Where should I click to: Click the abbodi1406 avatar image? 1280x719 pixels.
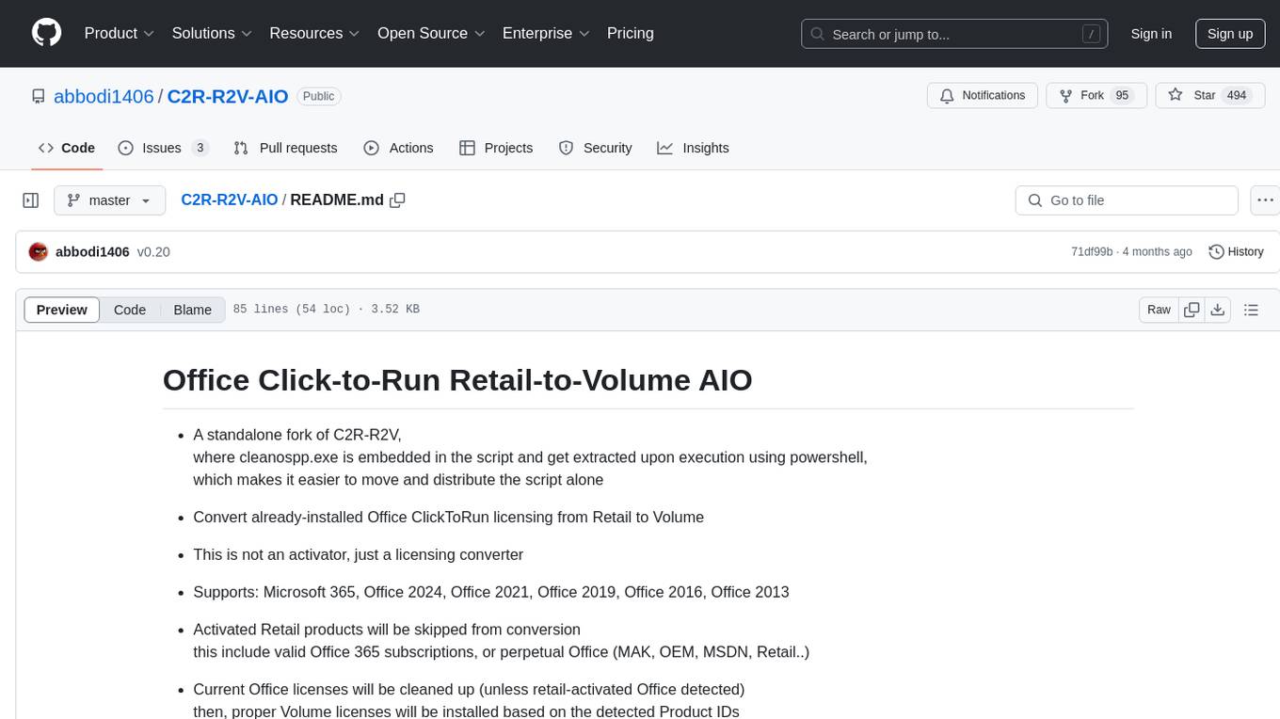[39, 252]
